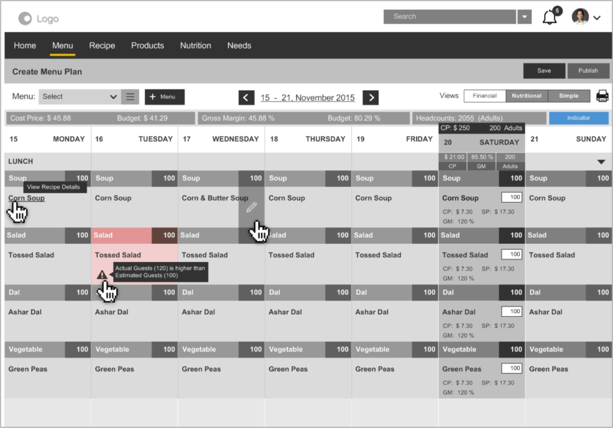Open the Nutrition navigation tab
This screenshot has width=613, height=428.
[x=195, y=45]
